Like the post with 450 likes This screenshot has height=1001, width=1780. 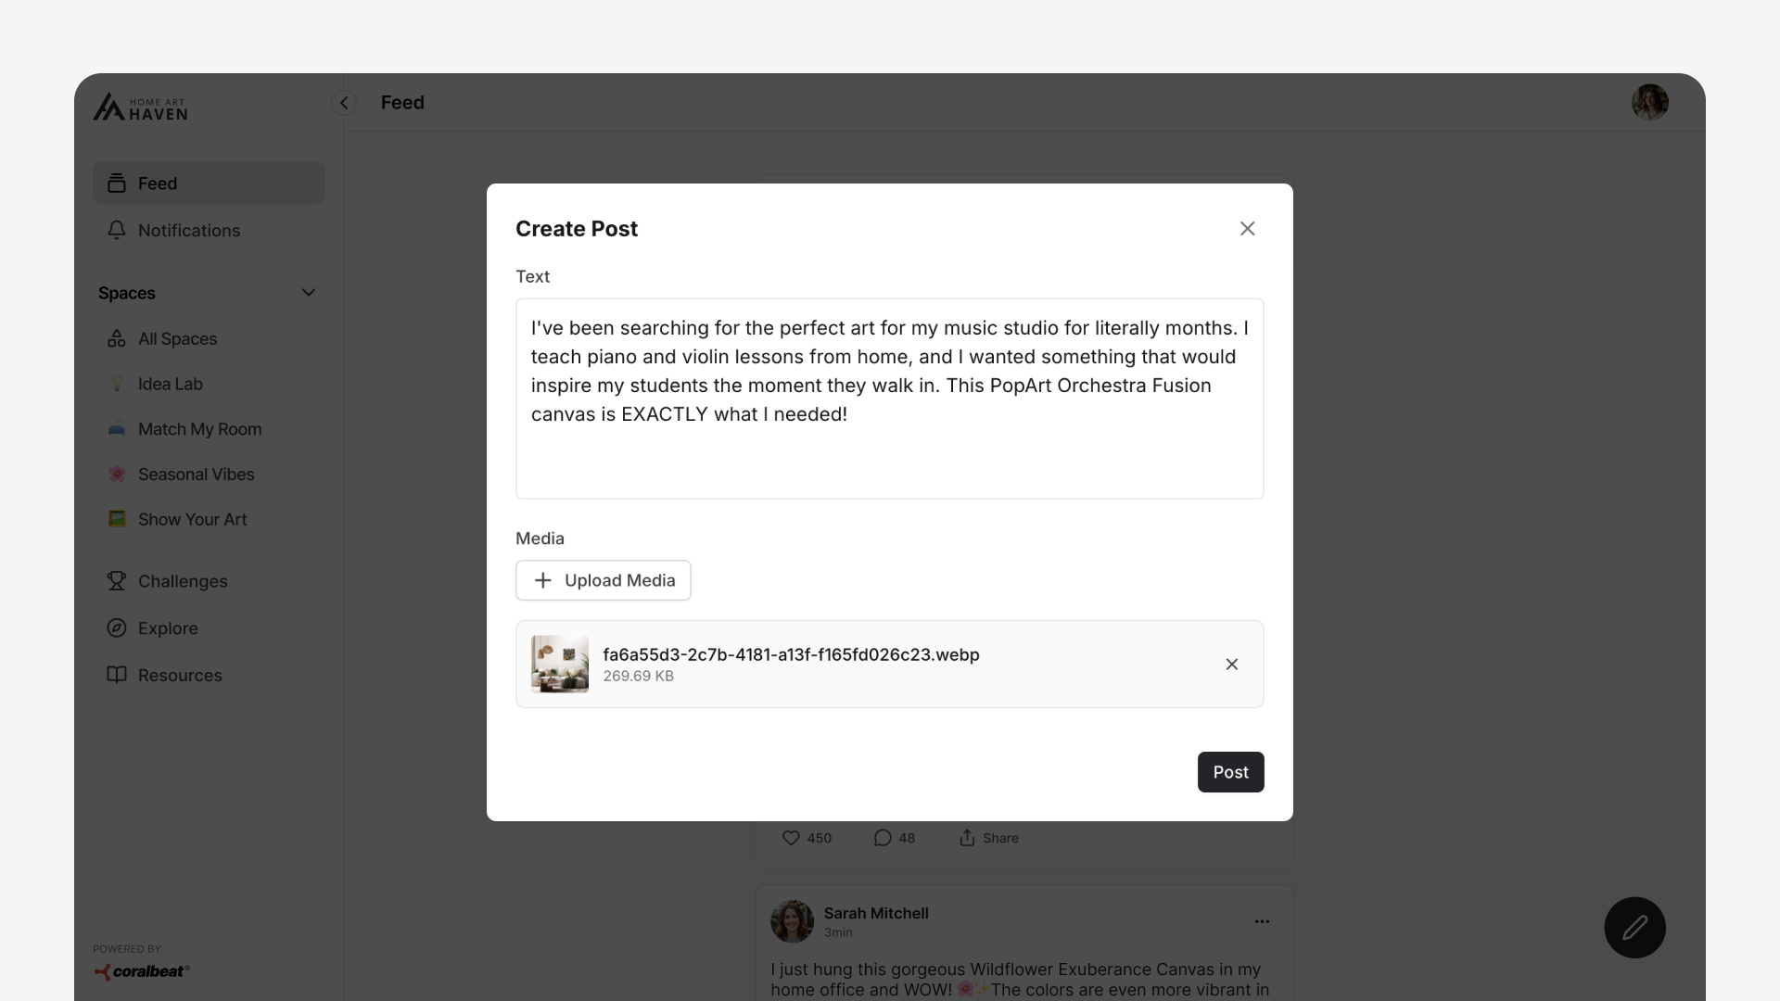[791, 838]
